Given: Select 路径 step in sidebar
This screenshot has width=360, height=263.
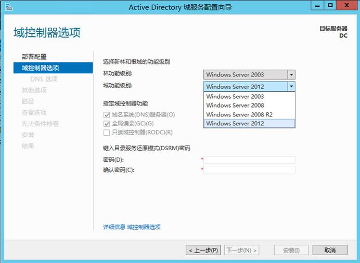Looking at the screenshot, I should [28, 101].
